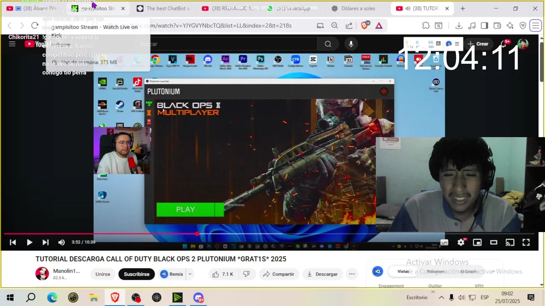The width and height of the screenshot is (545, 306).
Task: Select vidIQ Vistas tab
Action: 403,271
